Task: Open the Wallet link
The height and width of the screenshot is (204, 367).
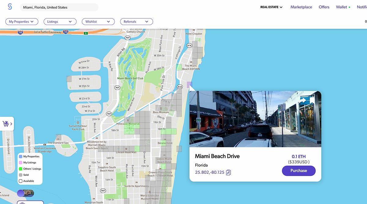Action: (341, 7)
